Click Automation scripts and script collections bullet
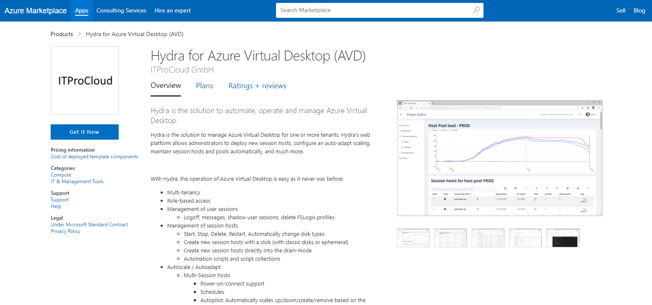The width and height of the screenshot is (652, 305). (232, 259)
